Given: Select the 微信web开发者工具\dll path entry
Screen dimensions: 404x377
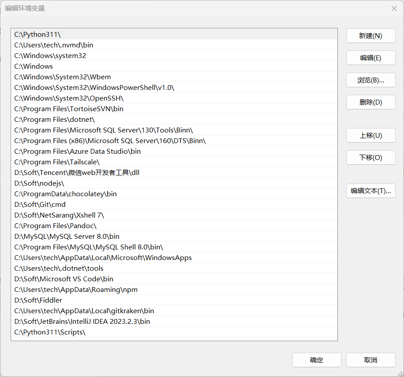Looking at the screenshot, I should pyautogui.click(x=174, y=172).
